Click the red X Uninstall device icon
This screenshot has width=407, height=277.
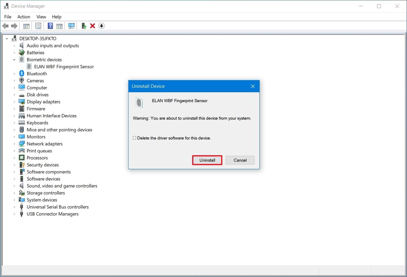click(93, 26)
